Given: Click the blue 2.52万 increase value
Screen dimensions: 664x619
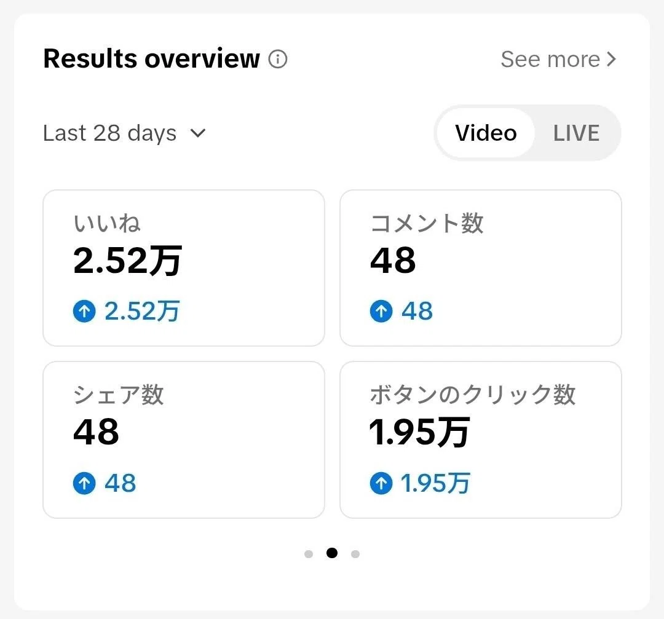Looking at the screenshot, I should coord(142,311).
